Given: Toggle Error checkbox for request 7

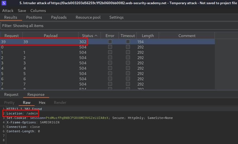Looking at the screenshot, I should point(110,84).
